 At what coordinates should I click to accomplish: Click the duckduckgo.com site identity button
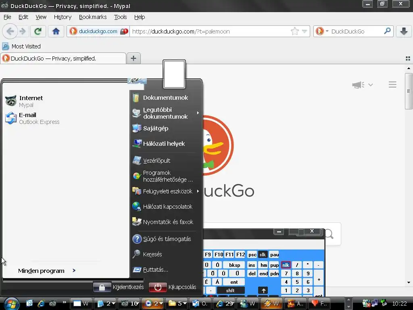(98, 31)
